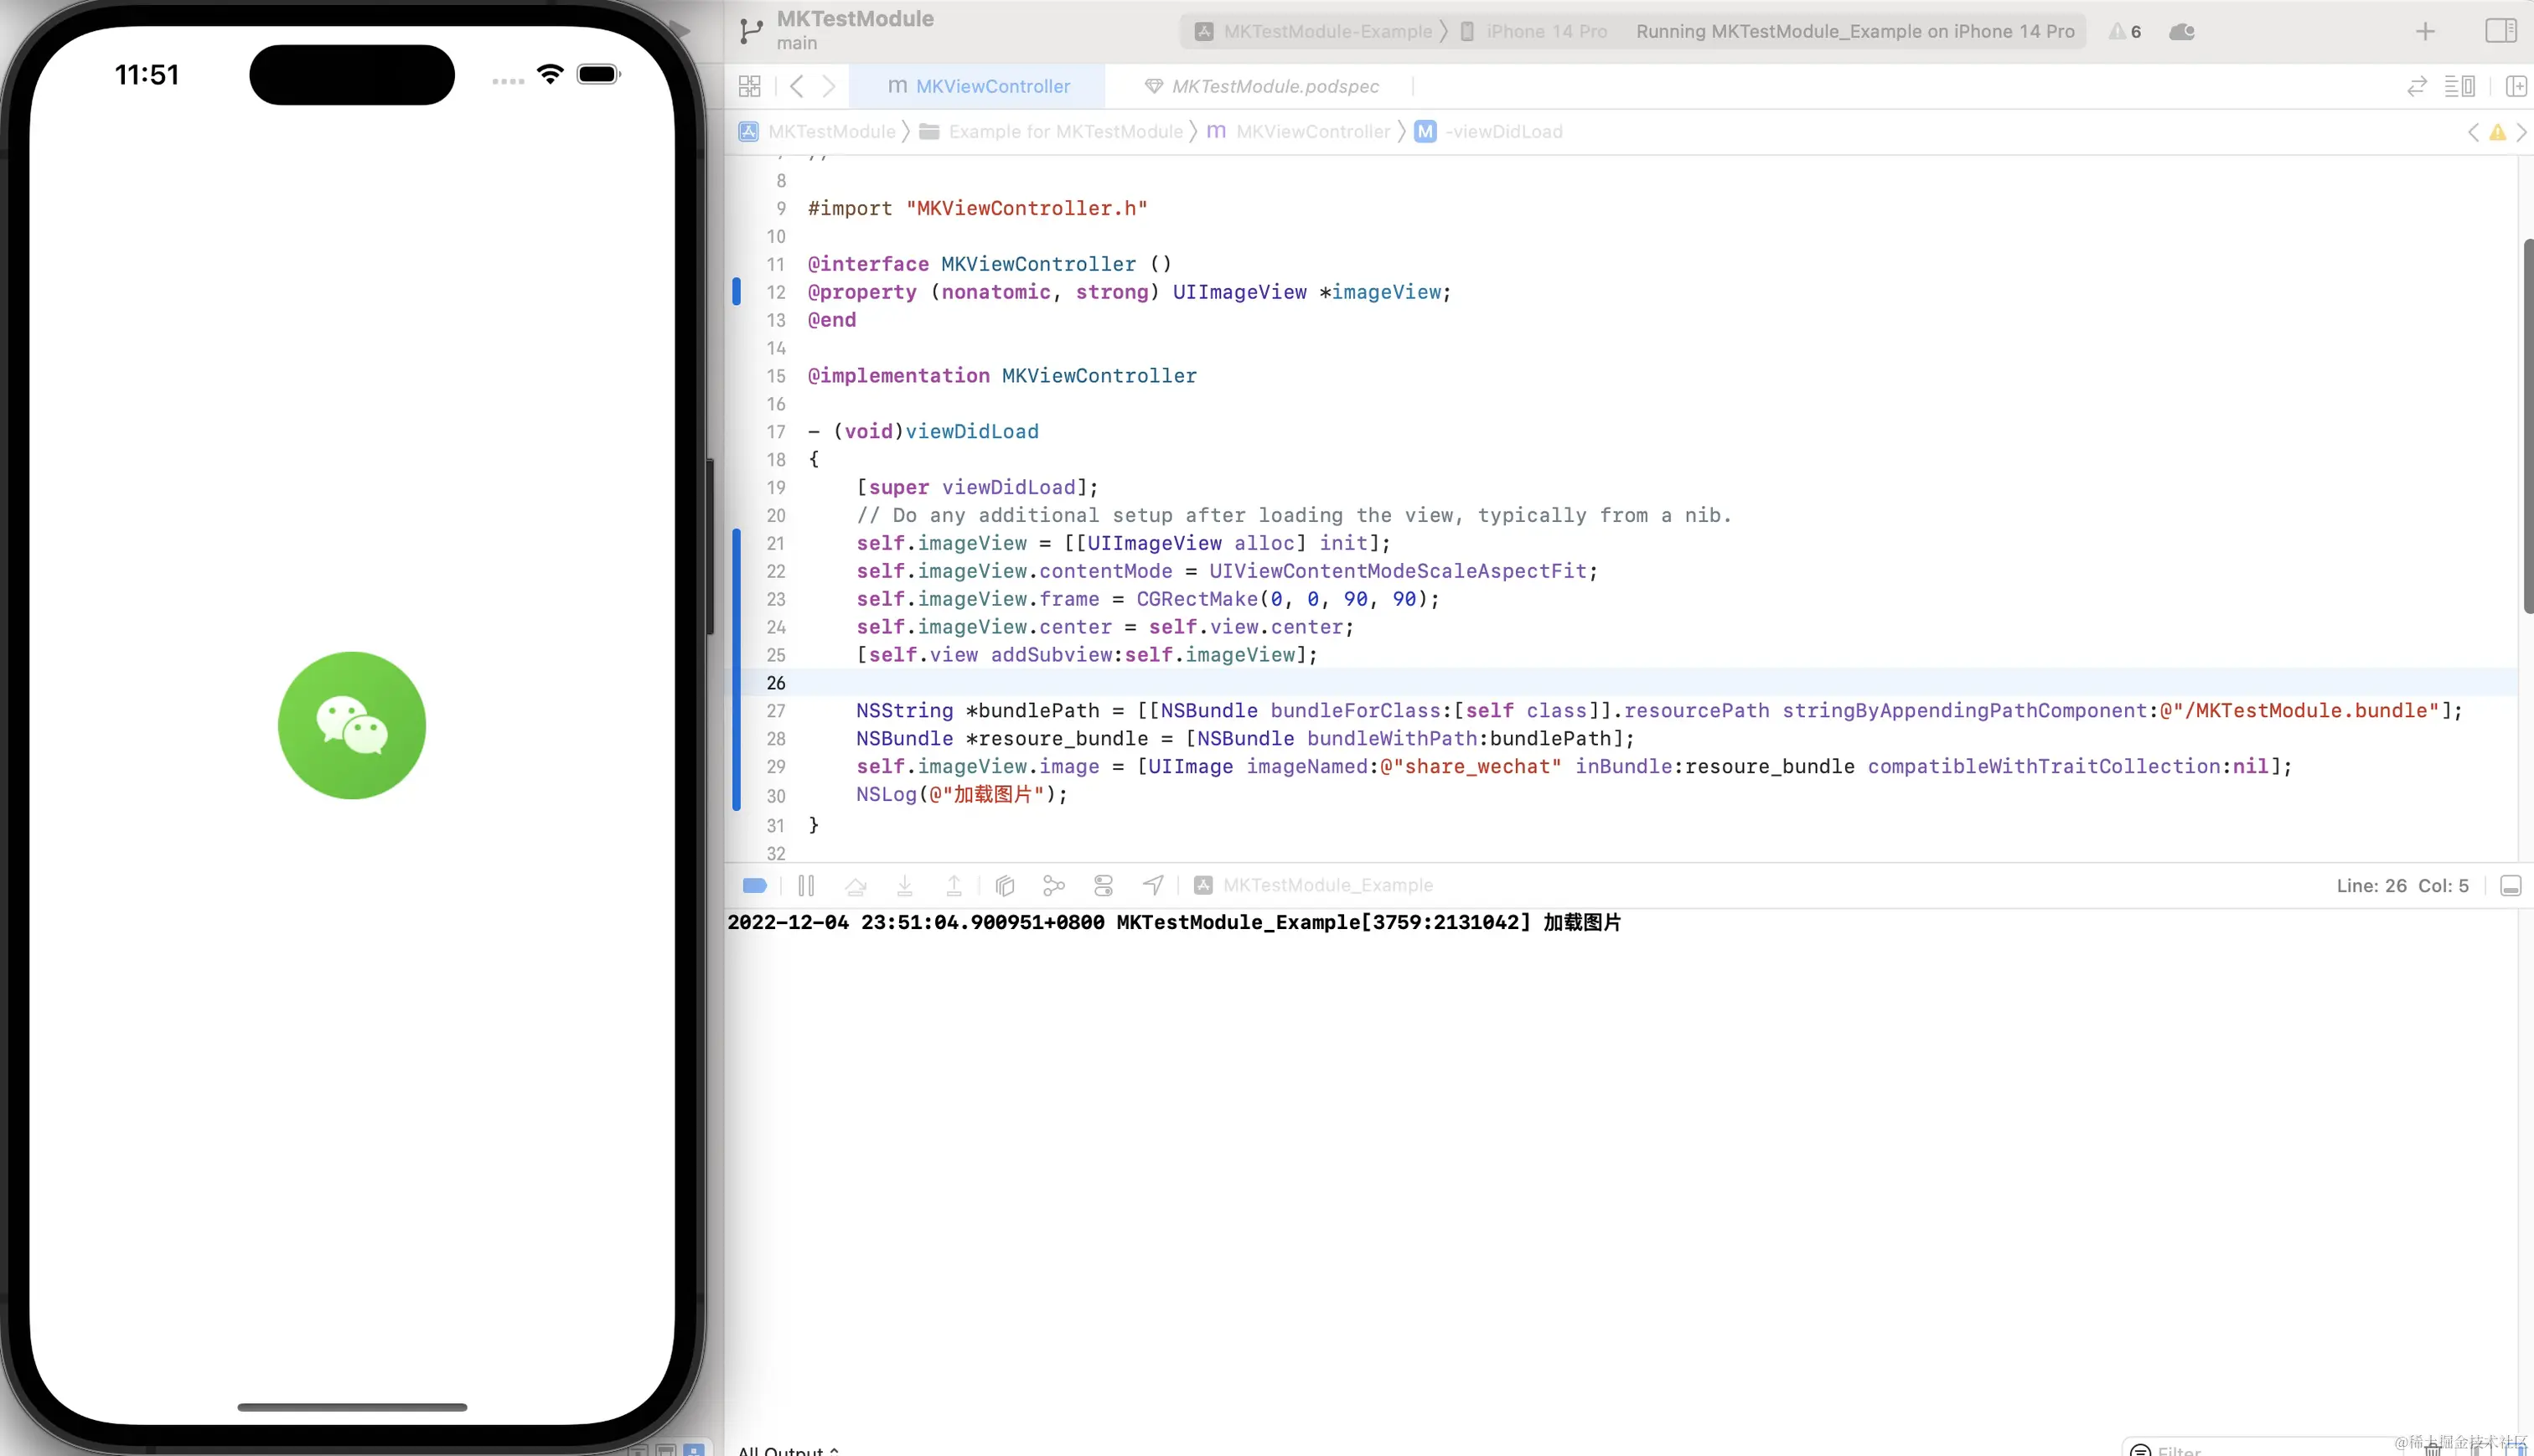Jump to previous issue arrow
The width and height of the screenshot is (2534, 1456).
pyautogui.click(x=2474, y=132)
